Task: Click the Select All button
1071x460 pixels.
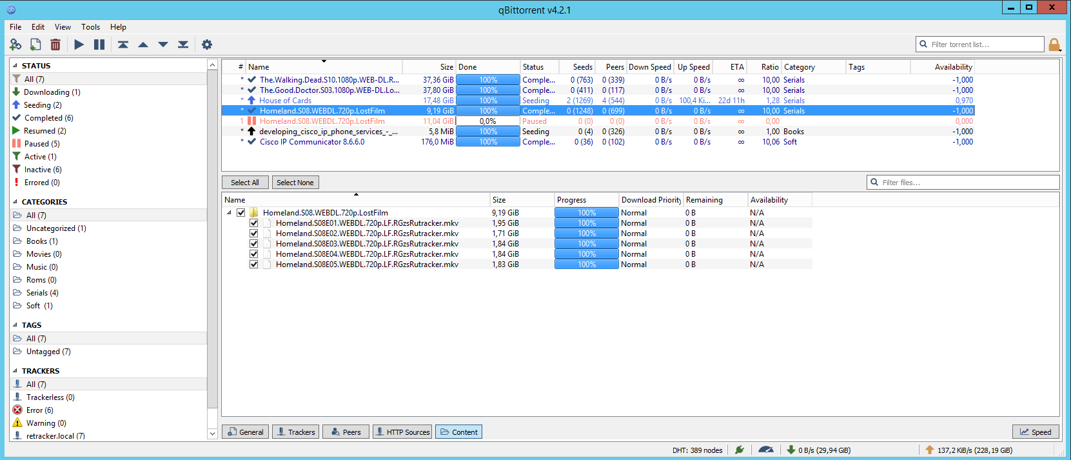Action: (x=245, y=183)
